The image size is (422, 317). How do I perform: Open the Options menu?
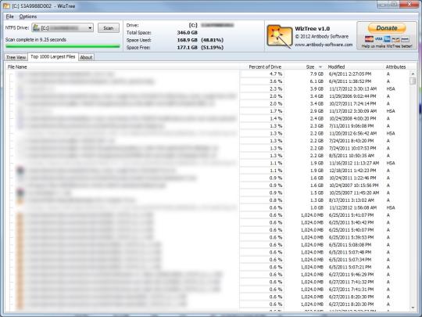[x=28, y=16]
